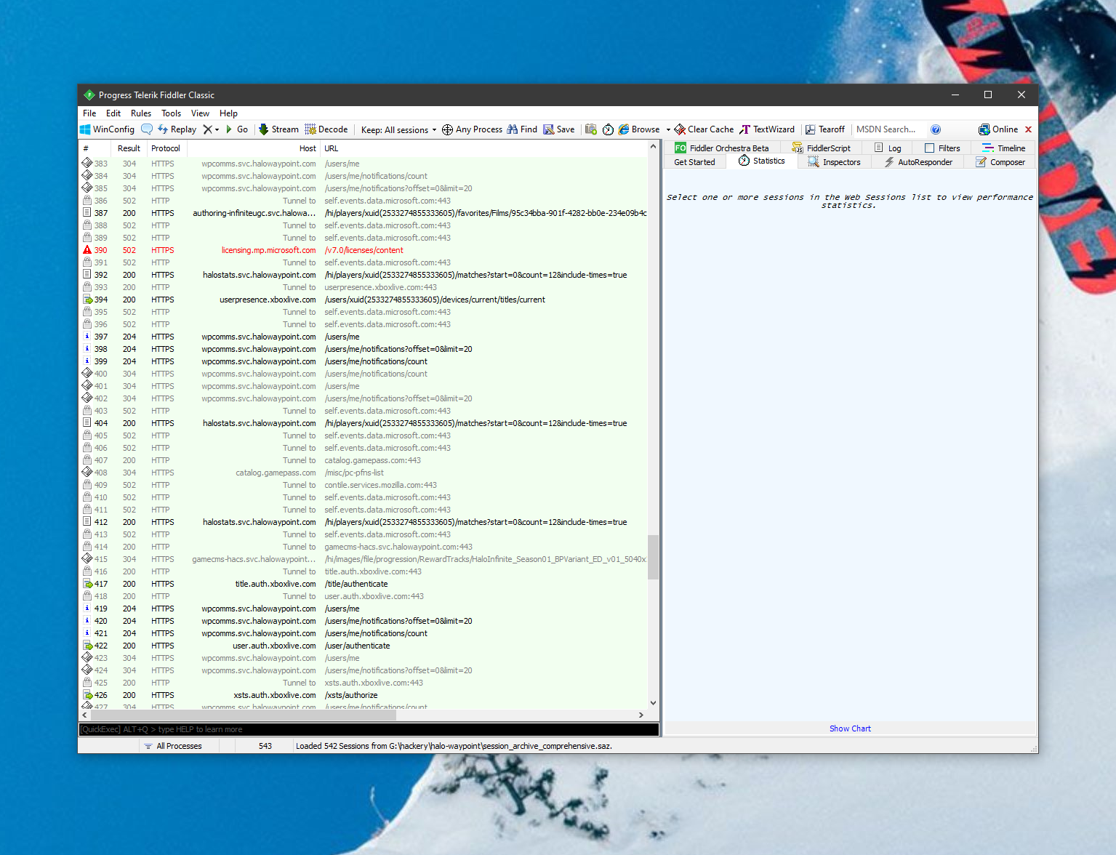
Task: Click the warning icon on session 390
Action: tap(87, 250)
